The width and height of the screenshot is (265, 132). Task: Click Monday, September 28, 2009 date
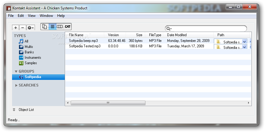coord(188,41)
